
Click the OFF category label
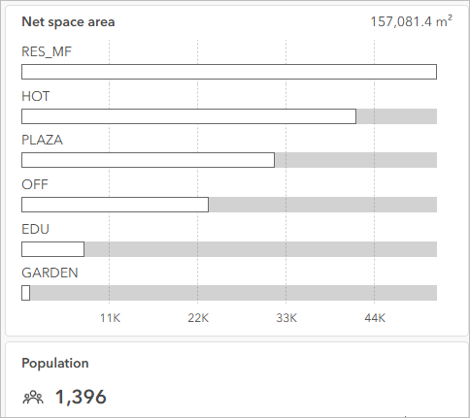pyautogui.click(x=35, y=184)
